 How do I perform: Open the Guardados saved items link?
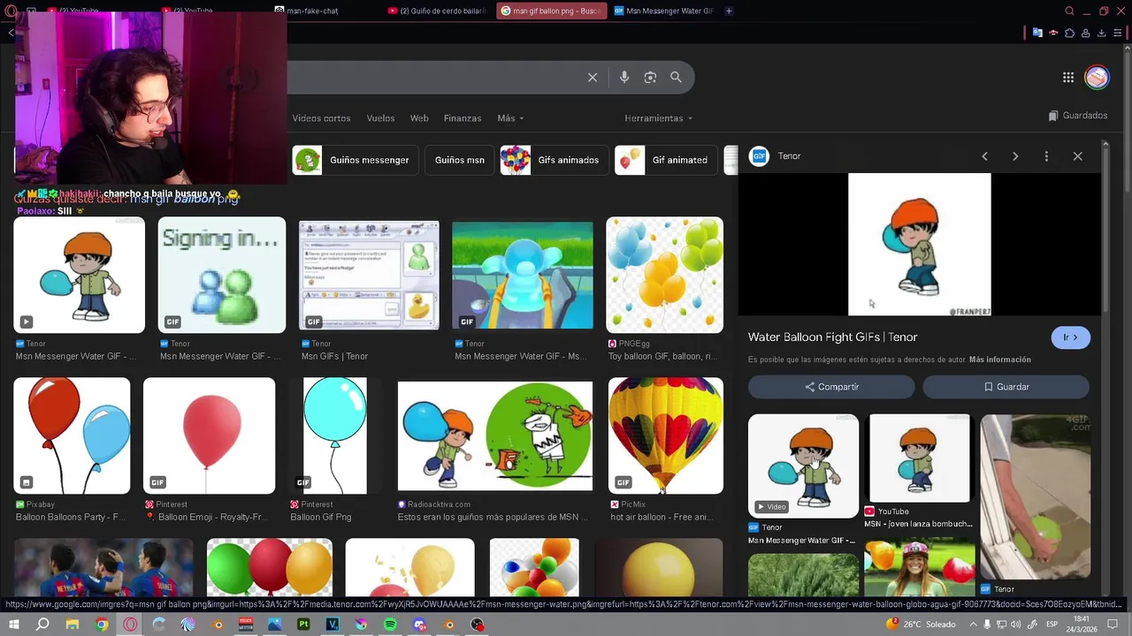click(1077, 116)
